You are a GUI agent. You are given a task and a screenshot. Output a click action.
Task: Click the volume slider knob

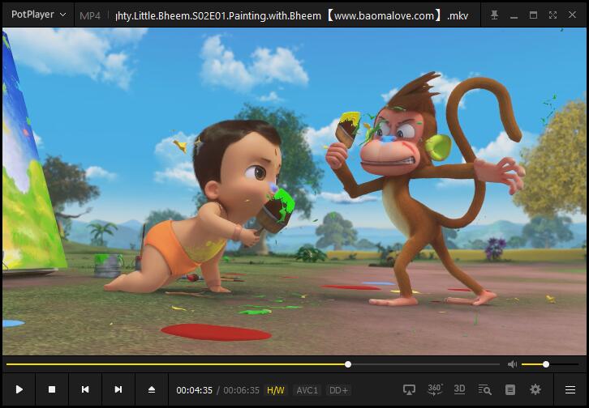(x=546, y=364)
